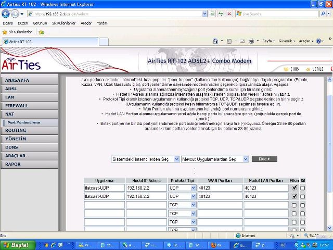Check Sil checkbox in second flatcast-UDP row
The width and height of the screenshot is (333, 250).
tap(303, 197)
